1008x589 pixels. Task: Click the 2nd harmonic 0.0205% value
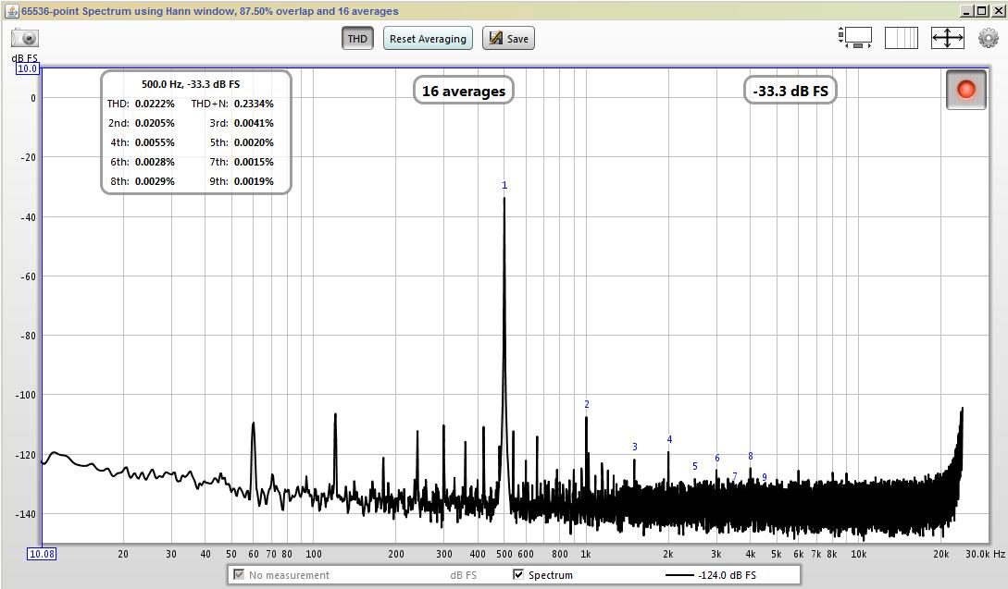[155, 123]
